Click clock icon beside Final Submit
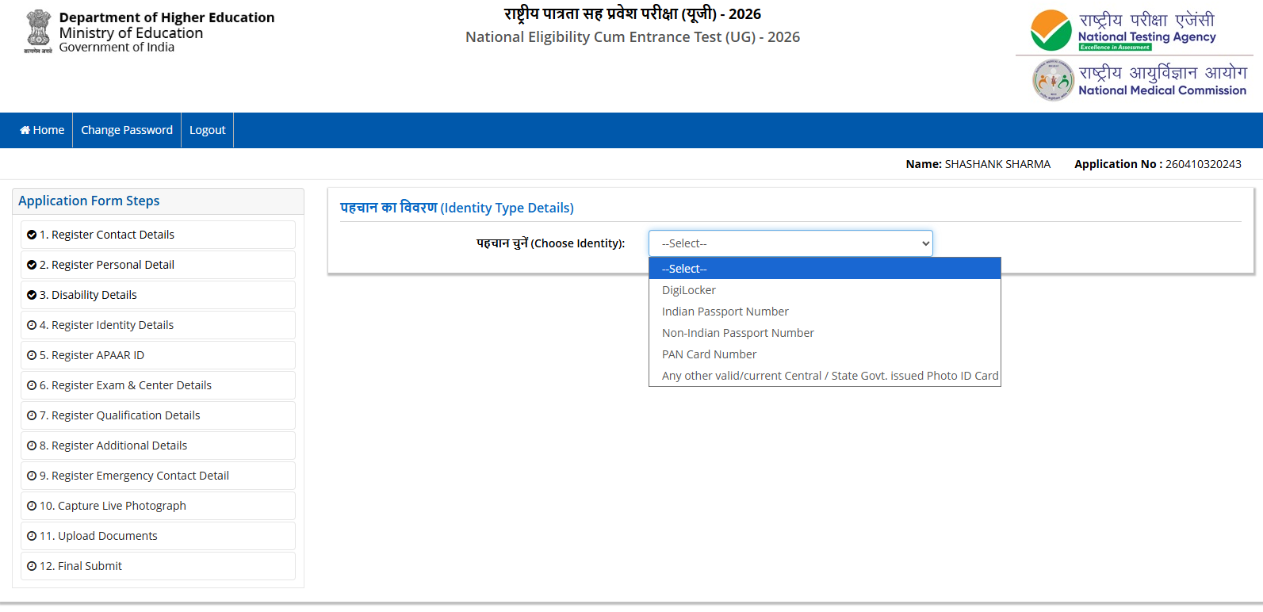The width and height of the screenshot is (1263, 612). coord(32,566)
